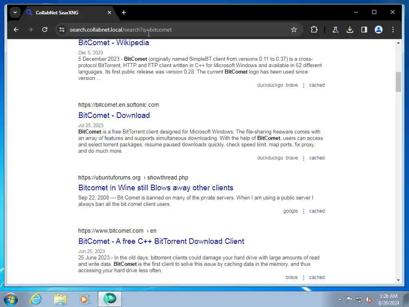This screenshot has height=307, width=409.
Task: Click the Jun 25, 2023 date text
Action: pos(91,251)
